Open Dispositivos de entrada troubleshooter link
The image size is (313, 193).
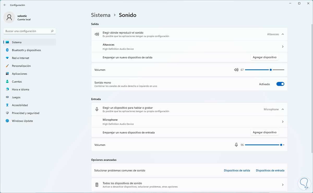pos(270,170)
